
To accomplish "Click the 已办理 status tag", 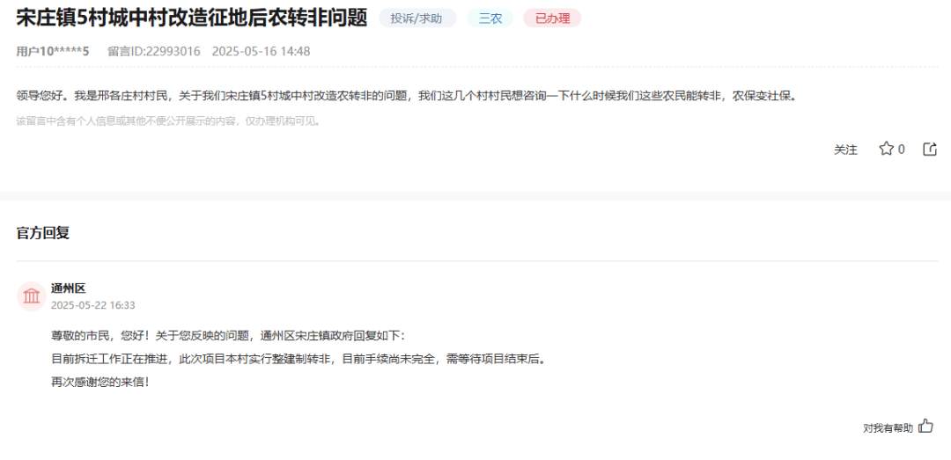I will click(x=552, y=18).
